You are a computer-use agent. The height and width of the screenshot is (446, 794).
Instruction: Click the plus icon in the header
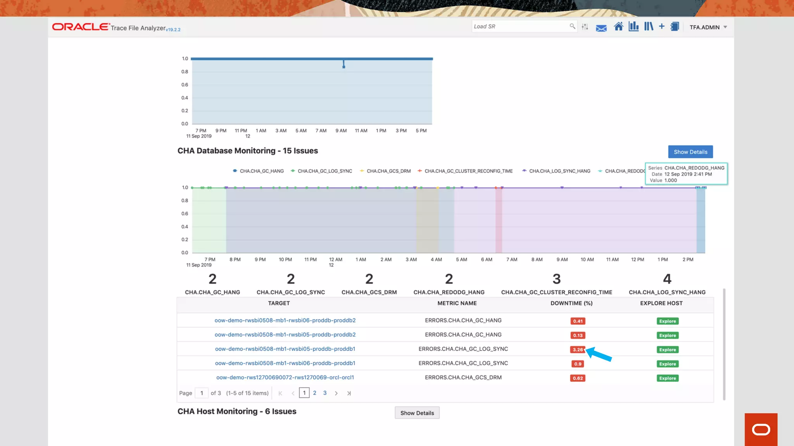[661, 26]
